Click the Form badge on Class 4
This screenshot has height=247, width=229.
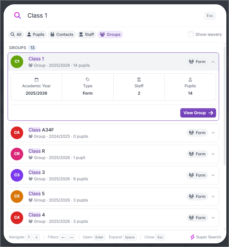click(197, 218)
